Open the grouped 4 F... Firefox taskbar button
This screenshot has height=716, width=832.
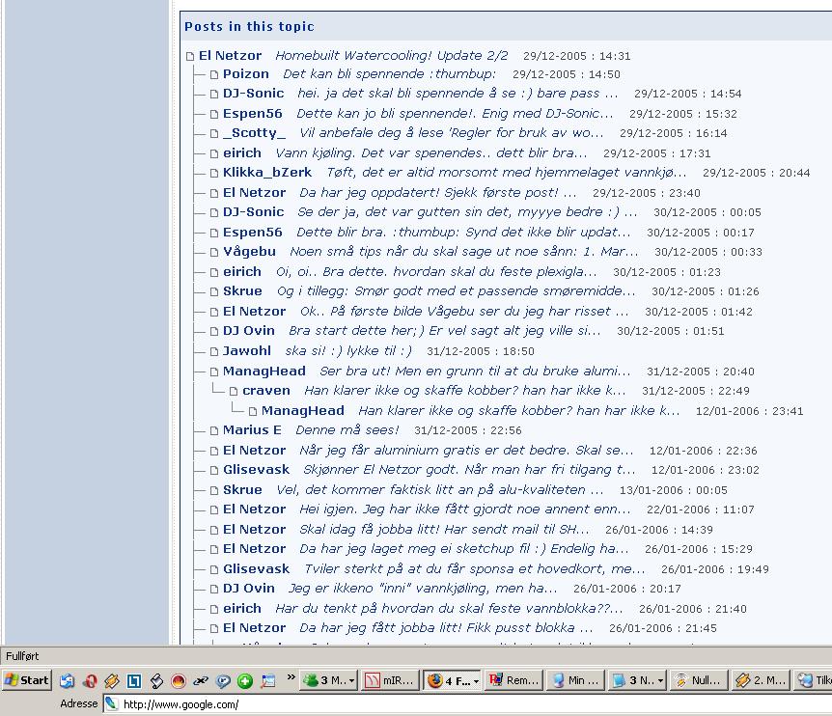(453, 680)
